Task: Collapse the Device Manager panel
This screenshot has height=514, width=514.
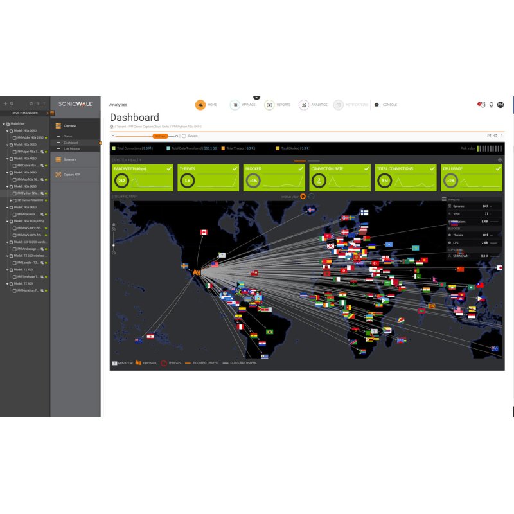Action: (48, 113)
